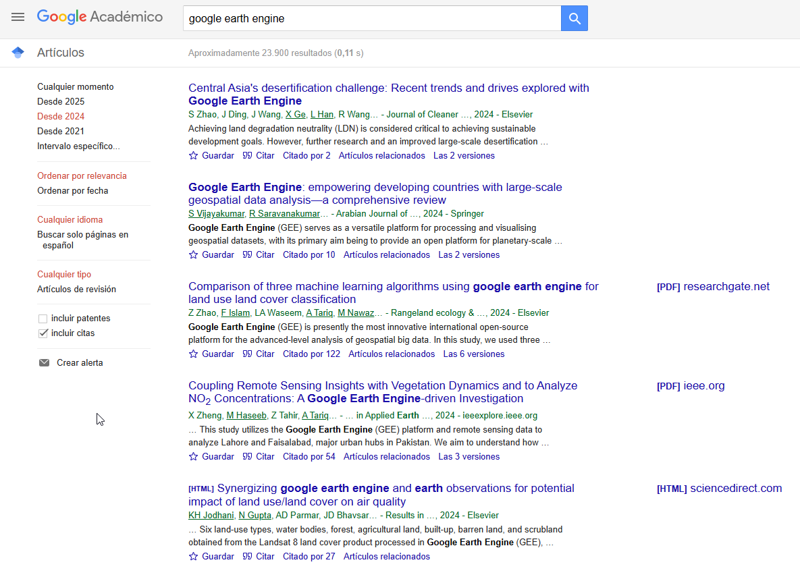The width and height of the screenshot is (800, 577).
Task: Click the quote icon for the machine learning comparison result
Action: click(248, 354)
